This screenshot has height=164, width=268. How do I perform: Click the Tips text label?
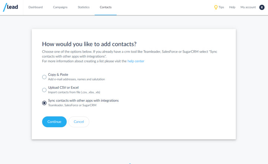(221, 7)
